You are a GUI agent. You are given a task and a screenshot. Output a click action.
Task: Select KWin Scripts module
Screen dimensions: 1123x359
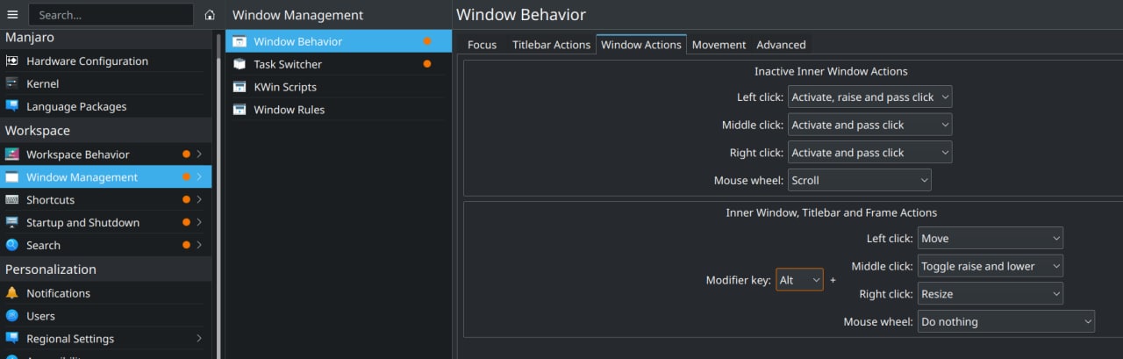tap(339, 87)
